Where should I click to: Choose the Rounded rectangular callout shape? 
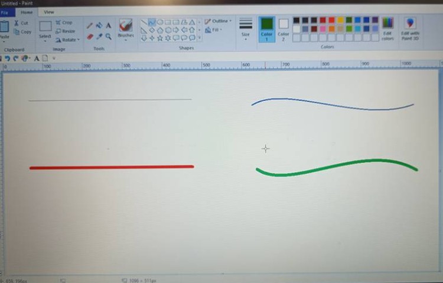176,38
